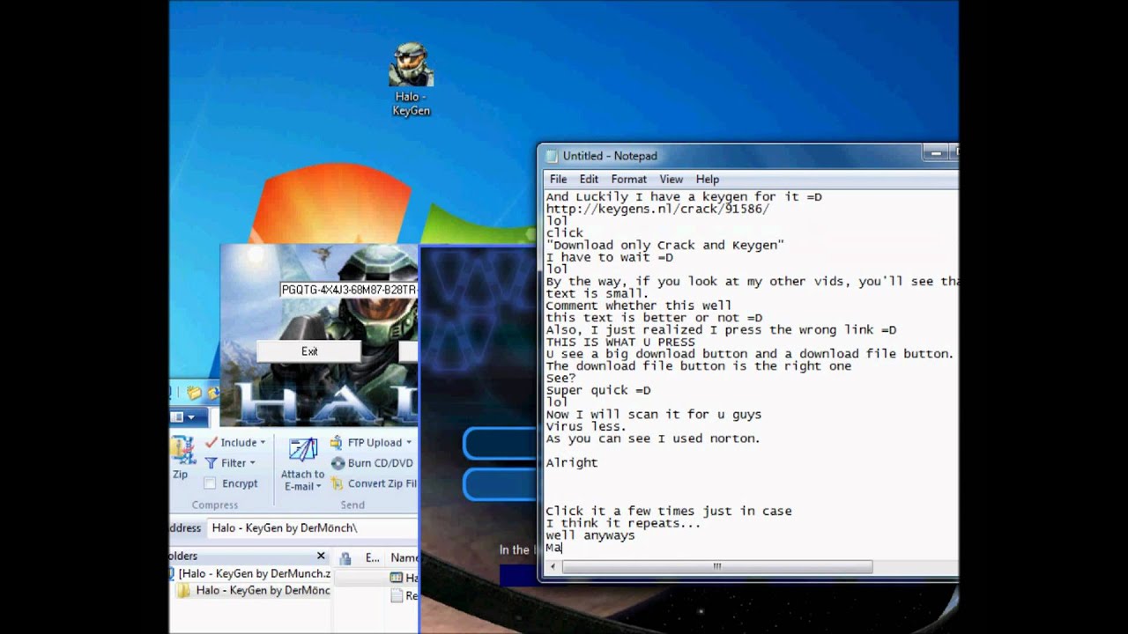
Task: Click the 'Ha...' application file icon in list
Action: point(397,578)
